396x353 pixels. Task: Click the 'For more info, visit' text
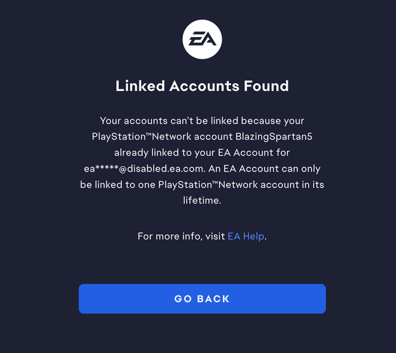click(181, 236)
